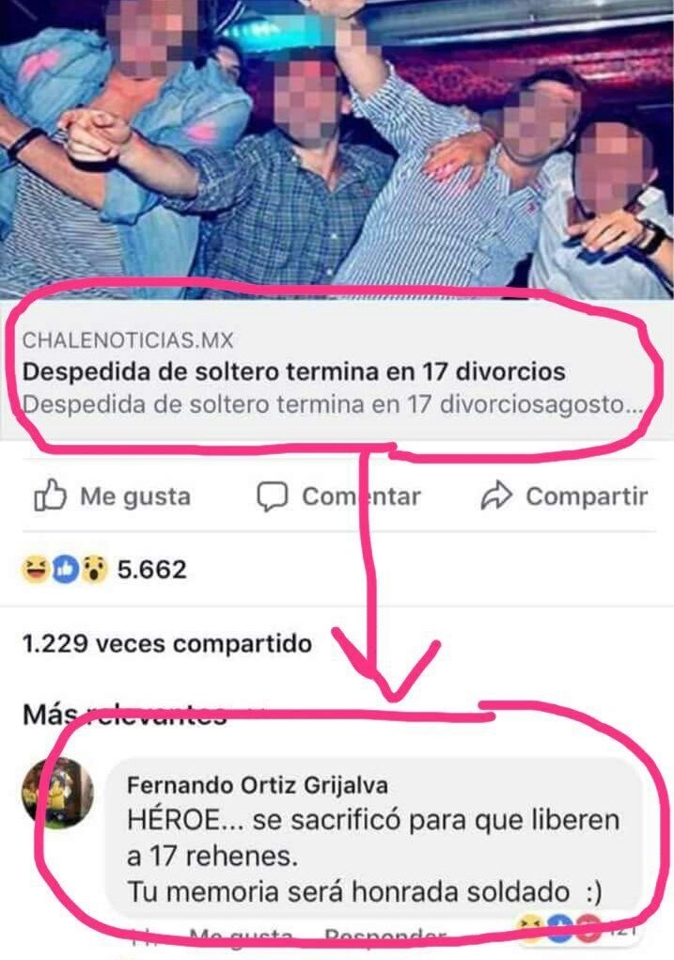Open the article preview photo
This screenshot has width=674, height=960.
(337, 150)
